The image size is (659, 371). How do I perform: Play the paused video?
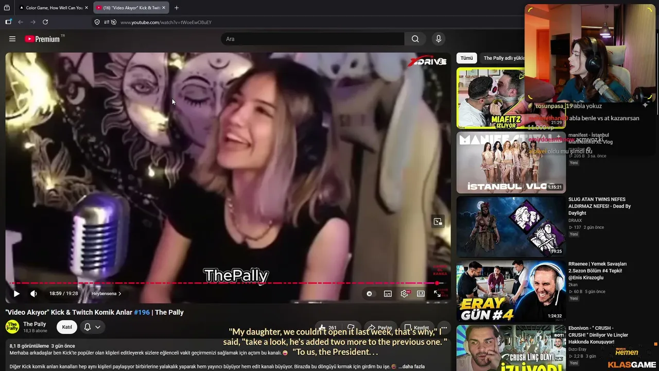(x=16, y=294)
